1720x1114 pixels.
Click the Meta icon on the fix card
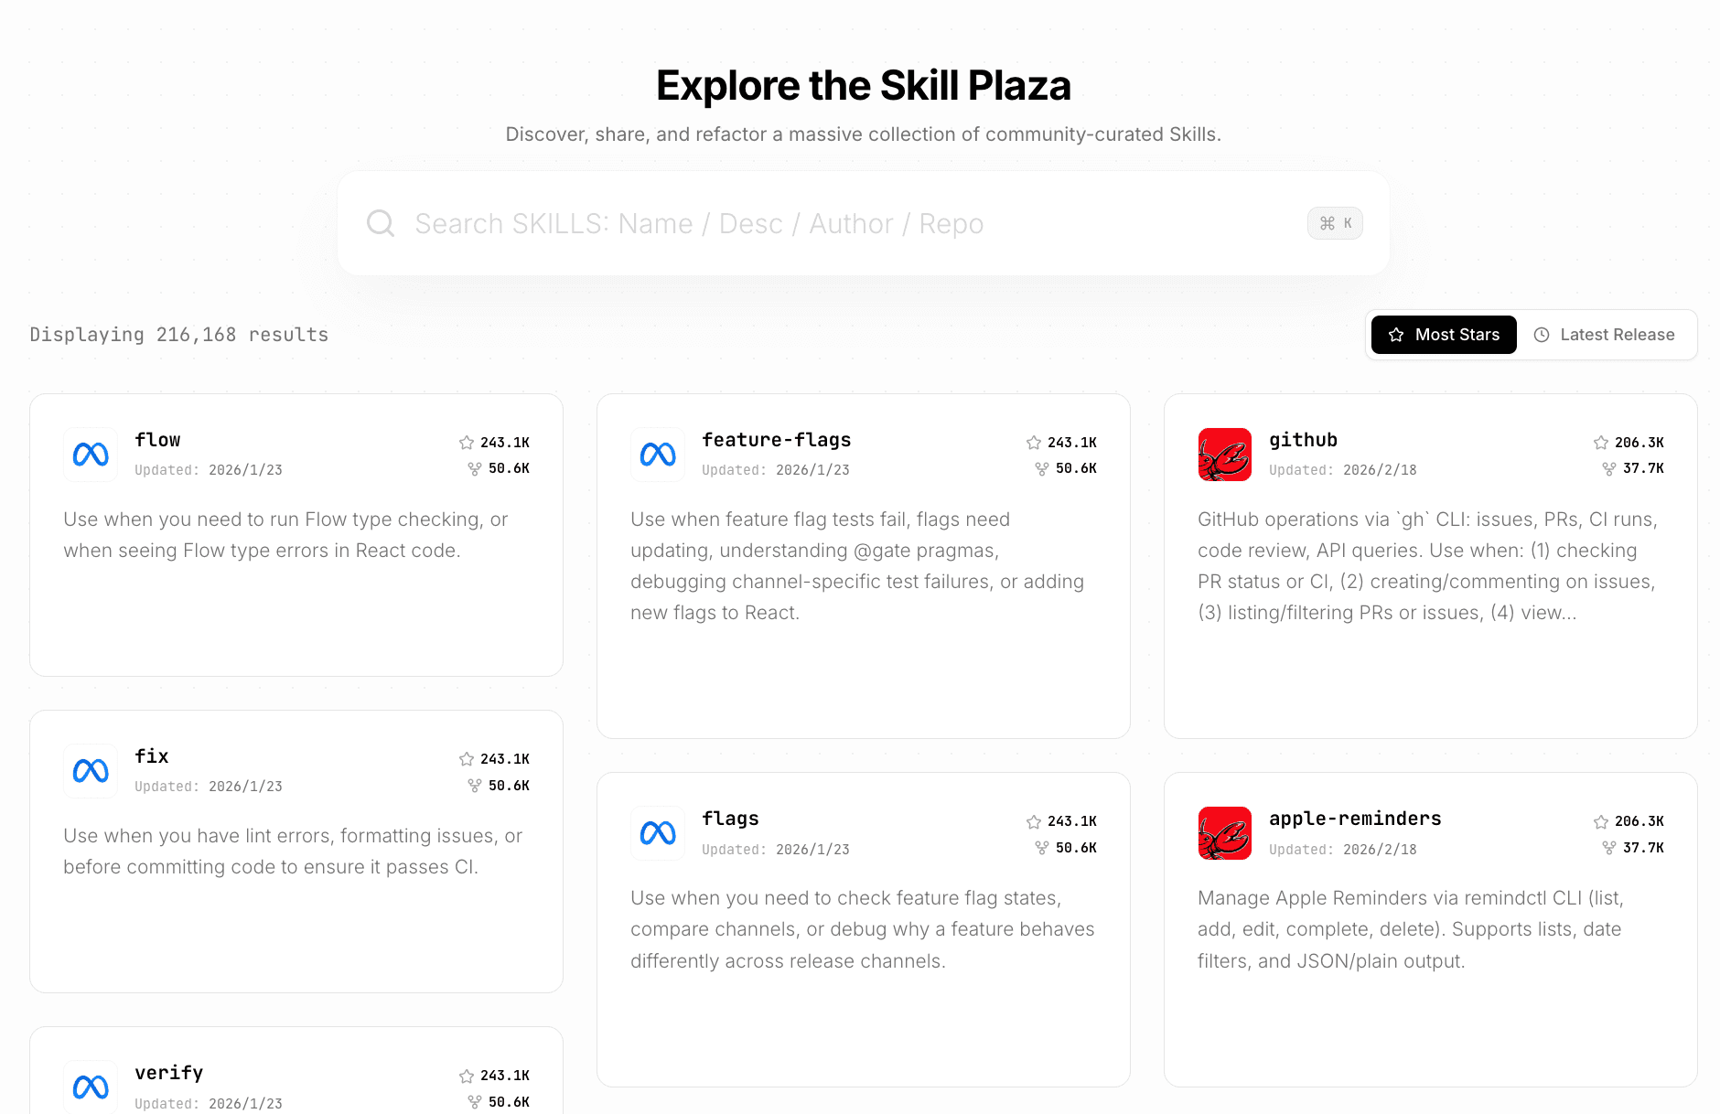point(90,770)
